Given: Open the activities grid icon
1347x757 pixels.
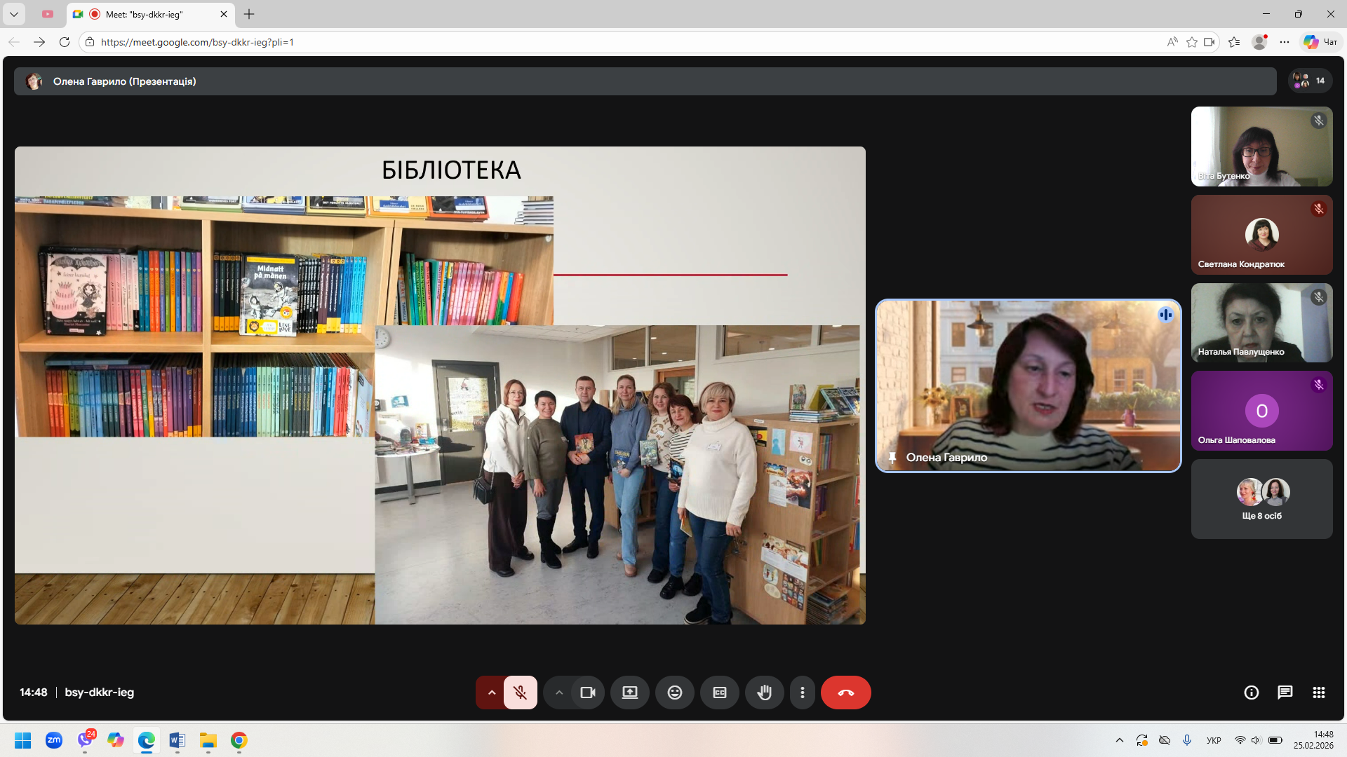Looking at the screenshot, I should [1318, 693].
